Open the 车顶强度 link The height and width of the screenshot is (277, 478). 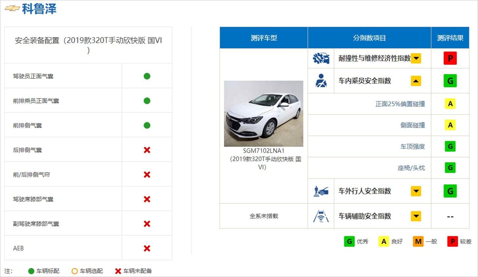(x=412, y=146)
